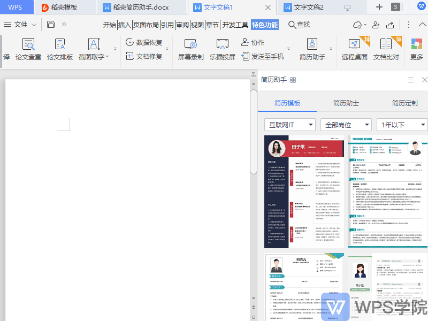Screen dimensions: 428x321
Task: Switch to the 插入 ribbon tab
Action: (125, 25)
